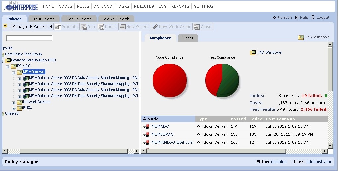
Task: Click the Payment Card Industry folder icon
Action: (8, 61)
